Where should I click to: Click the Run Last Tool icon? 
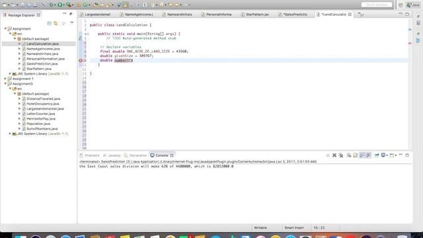tap(69, 5)
